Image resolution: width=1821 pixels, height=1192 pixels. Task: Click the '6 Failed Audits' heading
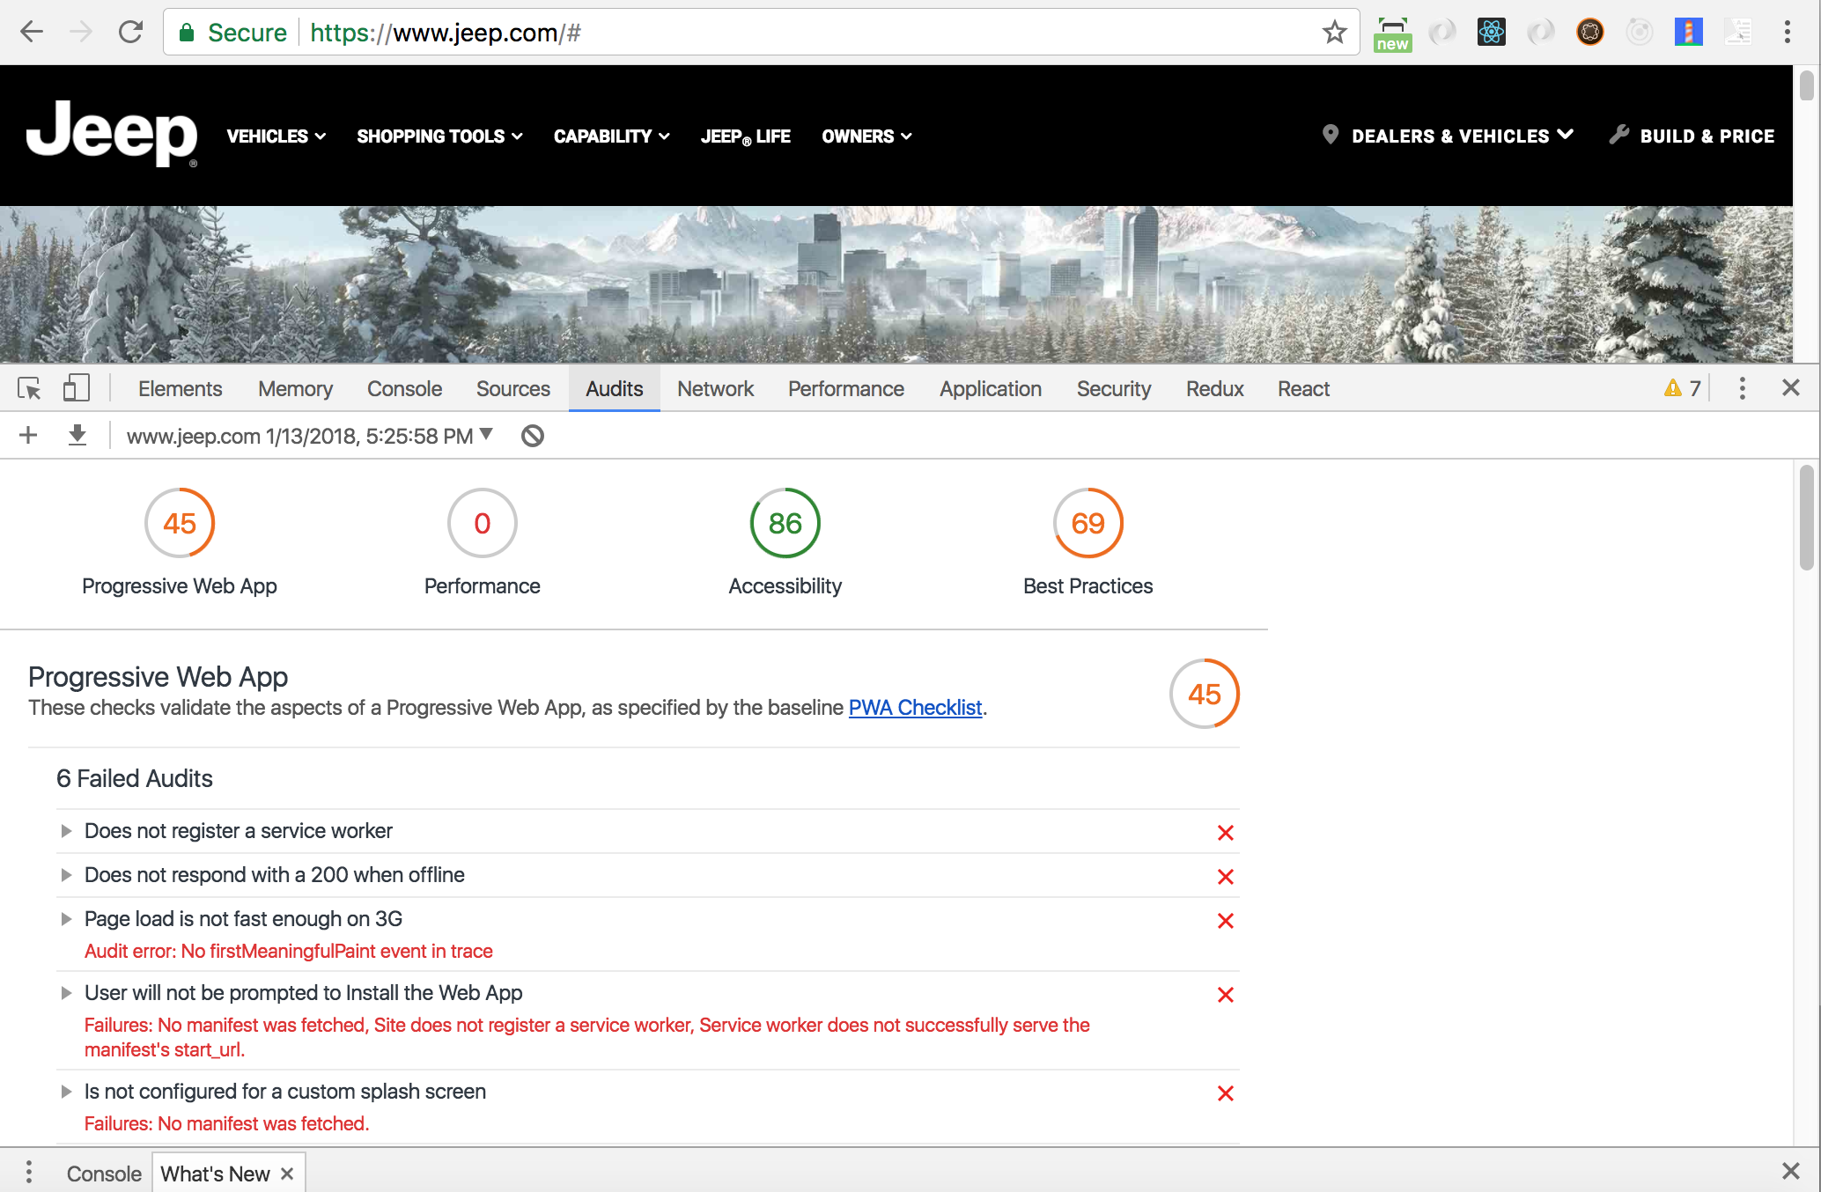click(134, 778)
